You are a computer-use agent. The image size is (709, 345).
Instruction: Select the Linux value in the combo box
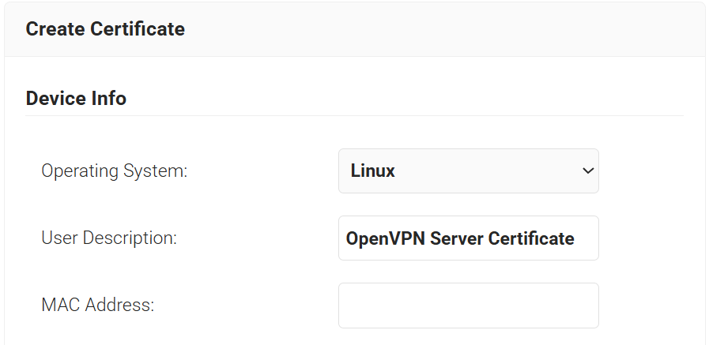(x=373, y=171)
